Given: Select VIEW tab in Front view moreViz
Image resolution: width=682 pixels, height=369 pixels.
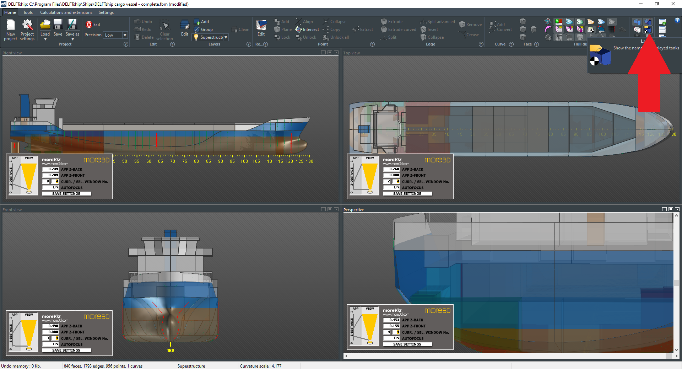Looking at the screenshot, I should coord(29,315).
